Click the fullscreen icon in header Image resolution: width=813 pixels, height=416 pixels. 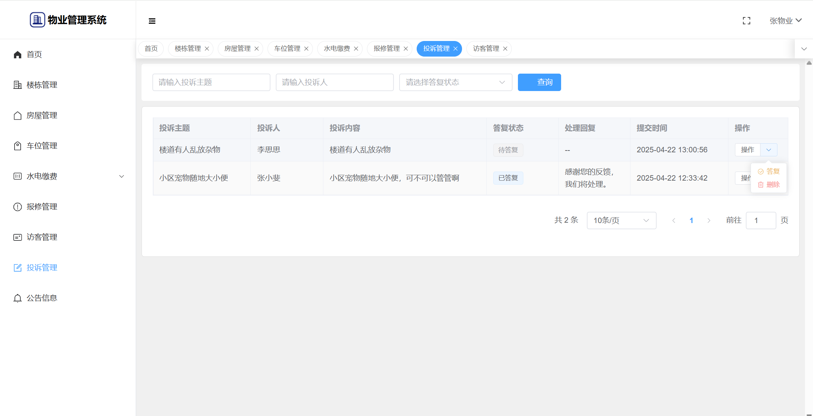point(746,21)
